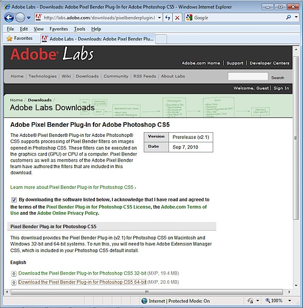Open the search provider options dropdown
Viewport: 303px width, 308px height.
pyautogui.click(x=296, y=17)
